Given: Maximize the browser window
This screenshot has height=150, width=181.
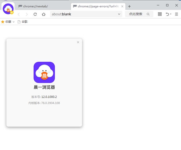Looking at the screenshot, I should [167, 5].
